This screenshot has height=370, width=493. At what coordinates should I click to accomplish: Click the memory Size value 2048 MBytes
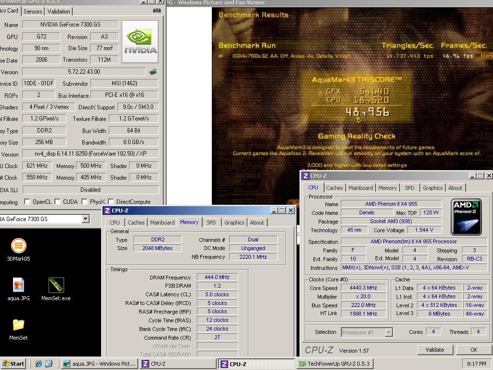(x=157, y=248)
